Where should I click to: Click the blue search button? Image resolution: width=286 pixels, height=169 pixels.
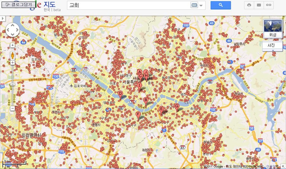coord(221,5)
